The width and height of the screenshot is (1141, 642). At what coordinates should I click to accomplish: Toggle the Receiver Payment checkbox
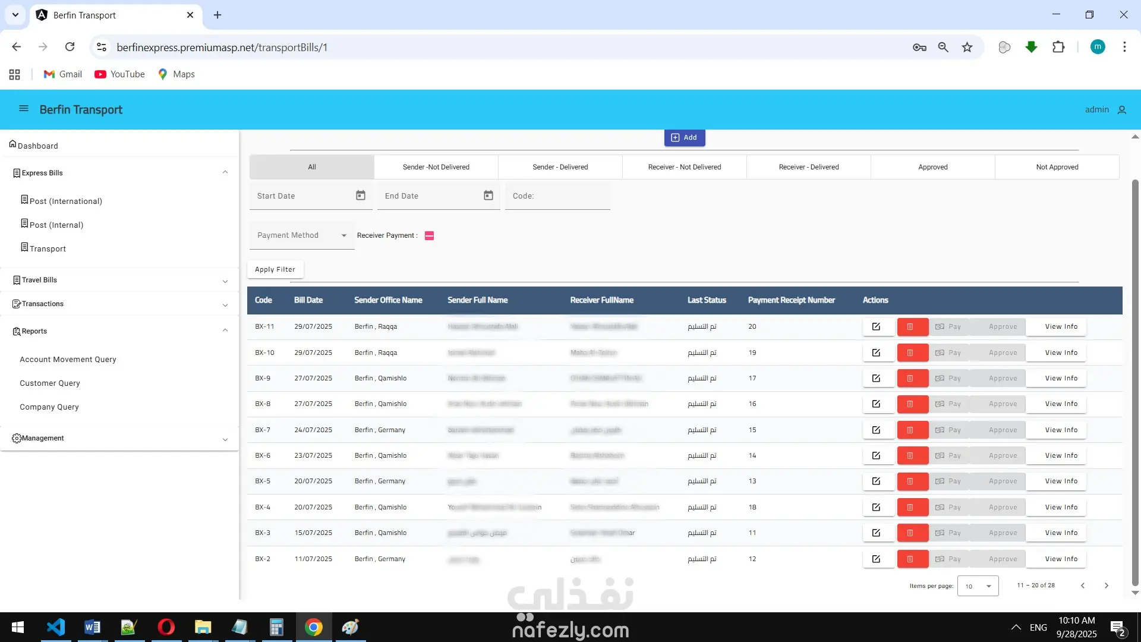tap(430, 236)
